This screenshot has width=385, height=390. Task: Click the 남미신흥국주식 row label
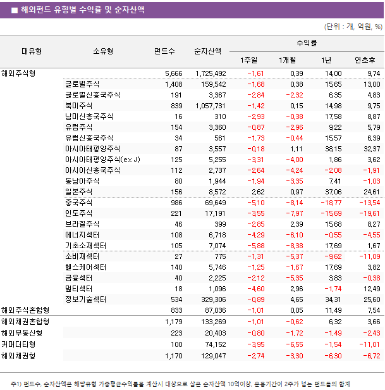89,116
